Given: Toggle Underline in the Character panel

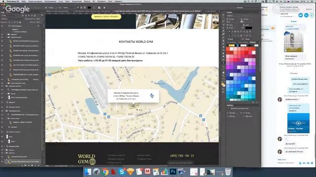Looking at the screenshot, I should (x=247, y=31).
